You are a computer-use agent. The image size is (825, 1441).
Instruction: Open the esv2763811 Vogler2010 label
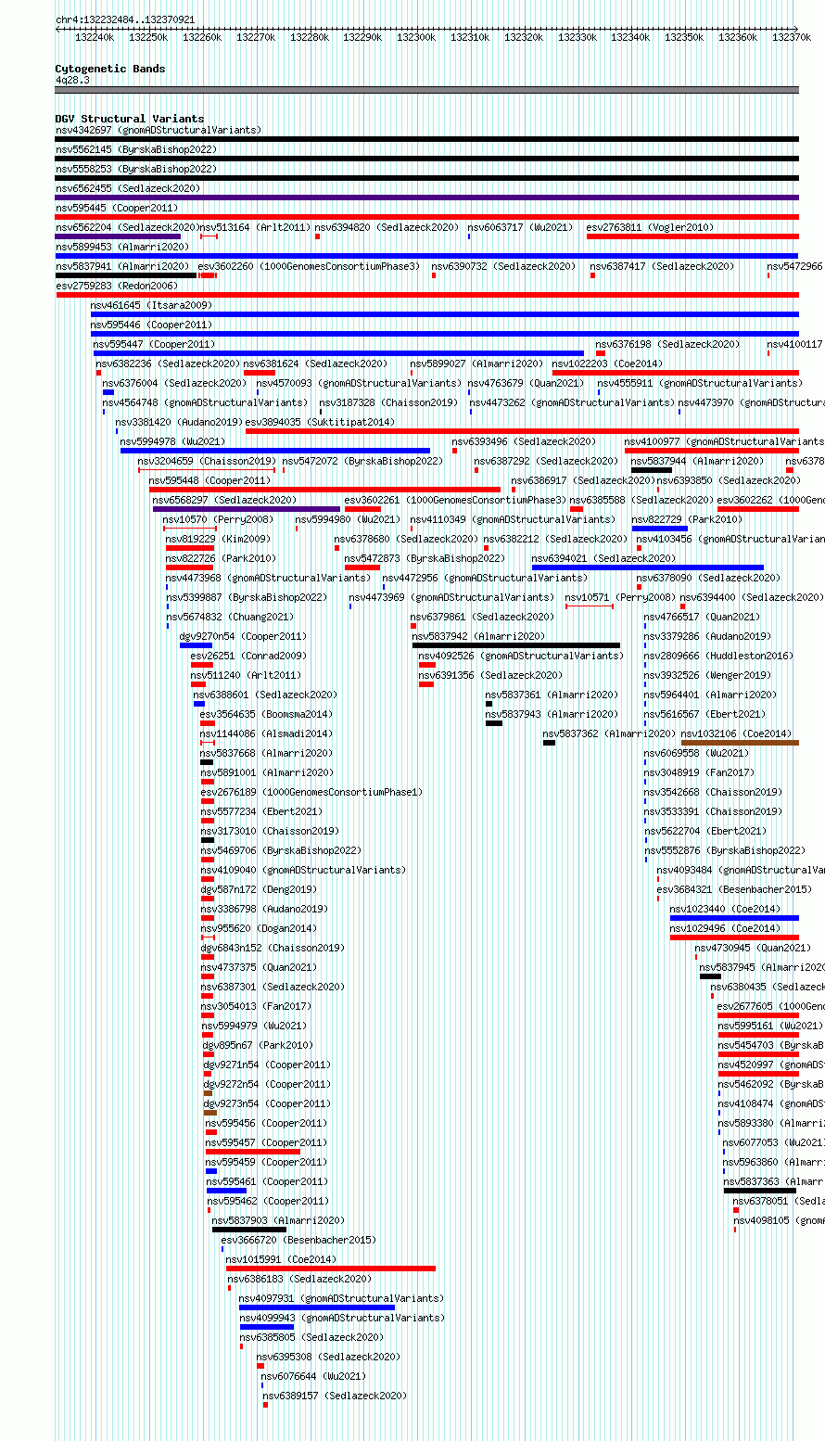[x=650, y=227]
